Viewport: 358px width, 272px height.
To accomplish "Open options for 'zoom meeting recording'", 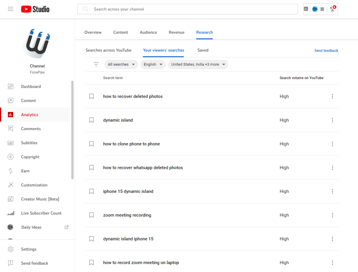I will (x=332, y=215).
